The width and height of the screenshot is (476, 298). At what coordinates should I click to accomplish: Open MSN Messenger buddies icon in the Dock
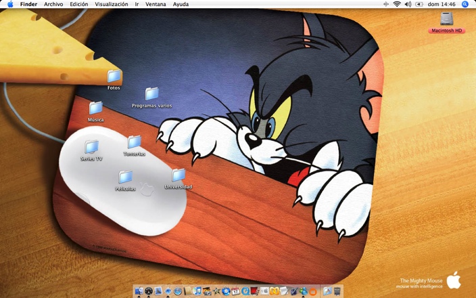[x=304, y=291]
